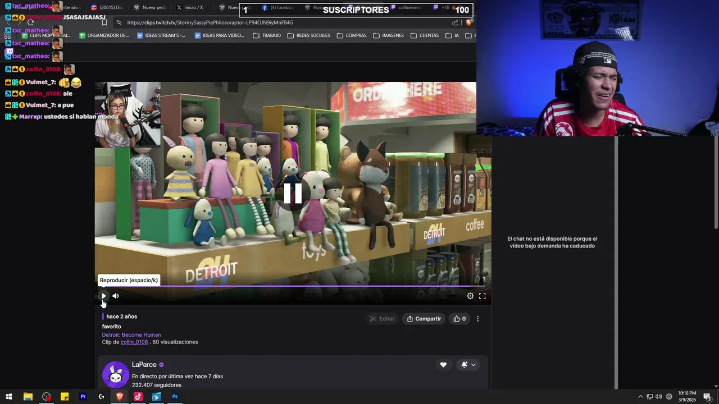Open the TikTok taskbar icon
Viewport: 719px width, 404px height.
138,397
